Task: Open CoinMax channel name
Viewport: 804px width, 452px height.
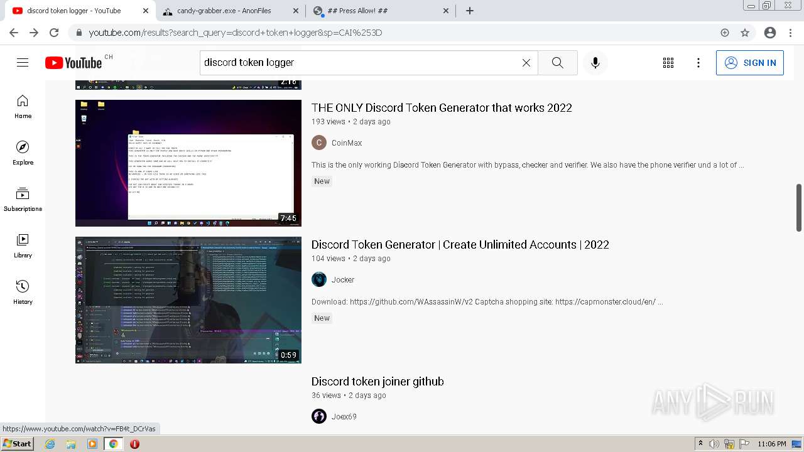Action: pyautogui.click(x=347, y=143)
